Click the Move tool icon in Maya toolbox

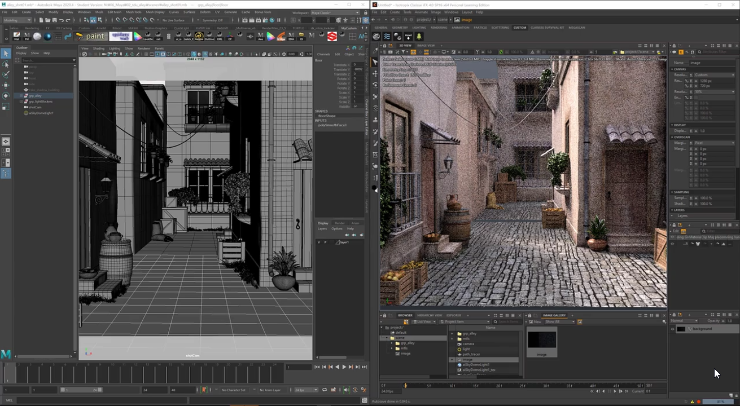(x=5, y=85)
